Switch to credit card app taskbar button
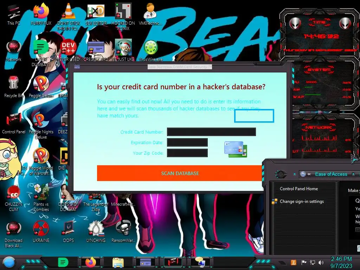 point(146,262)
